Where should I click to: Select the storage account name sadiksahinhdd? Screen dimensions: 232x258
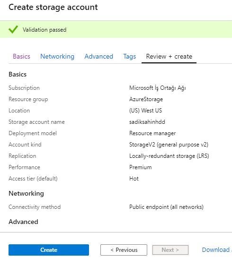tap(147, 122)
